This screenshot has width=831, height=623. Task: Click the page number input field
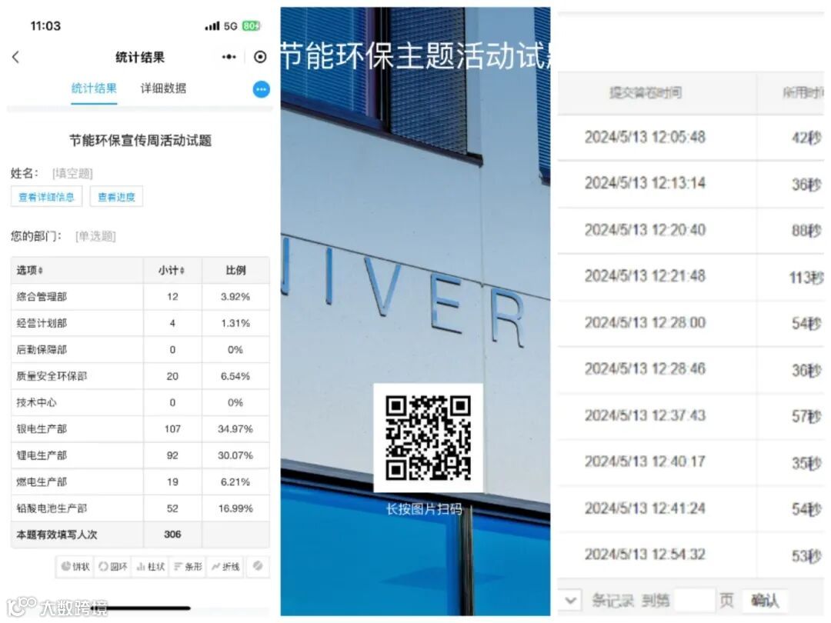coord(694,600)
